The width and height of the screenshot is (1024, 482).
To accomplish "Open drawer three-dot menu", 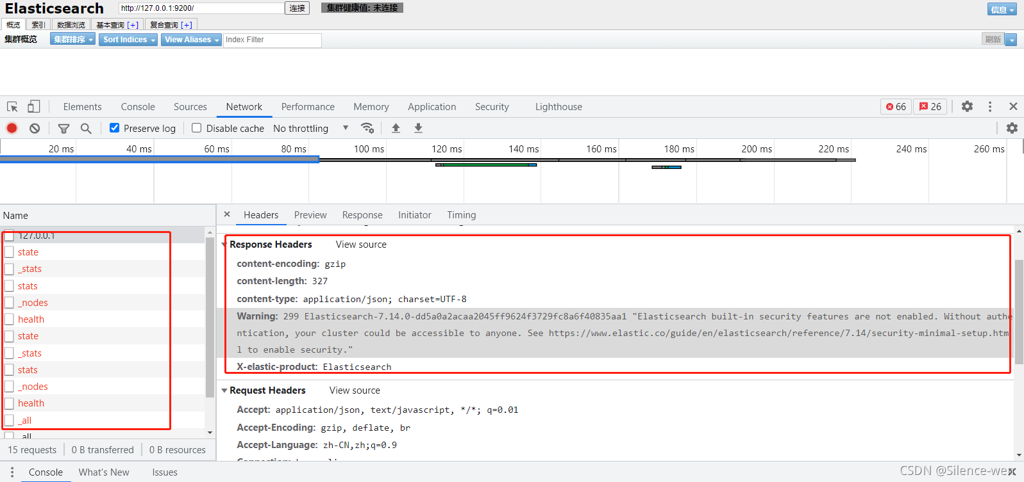I will (12, 472).
